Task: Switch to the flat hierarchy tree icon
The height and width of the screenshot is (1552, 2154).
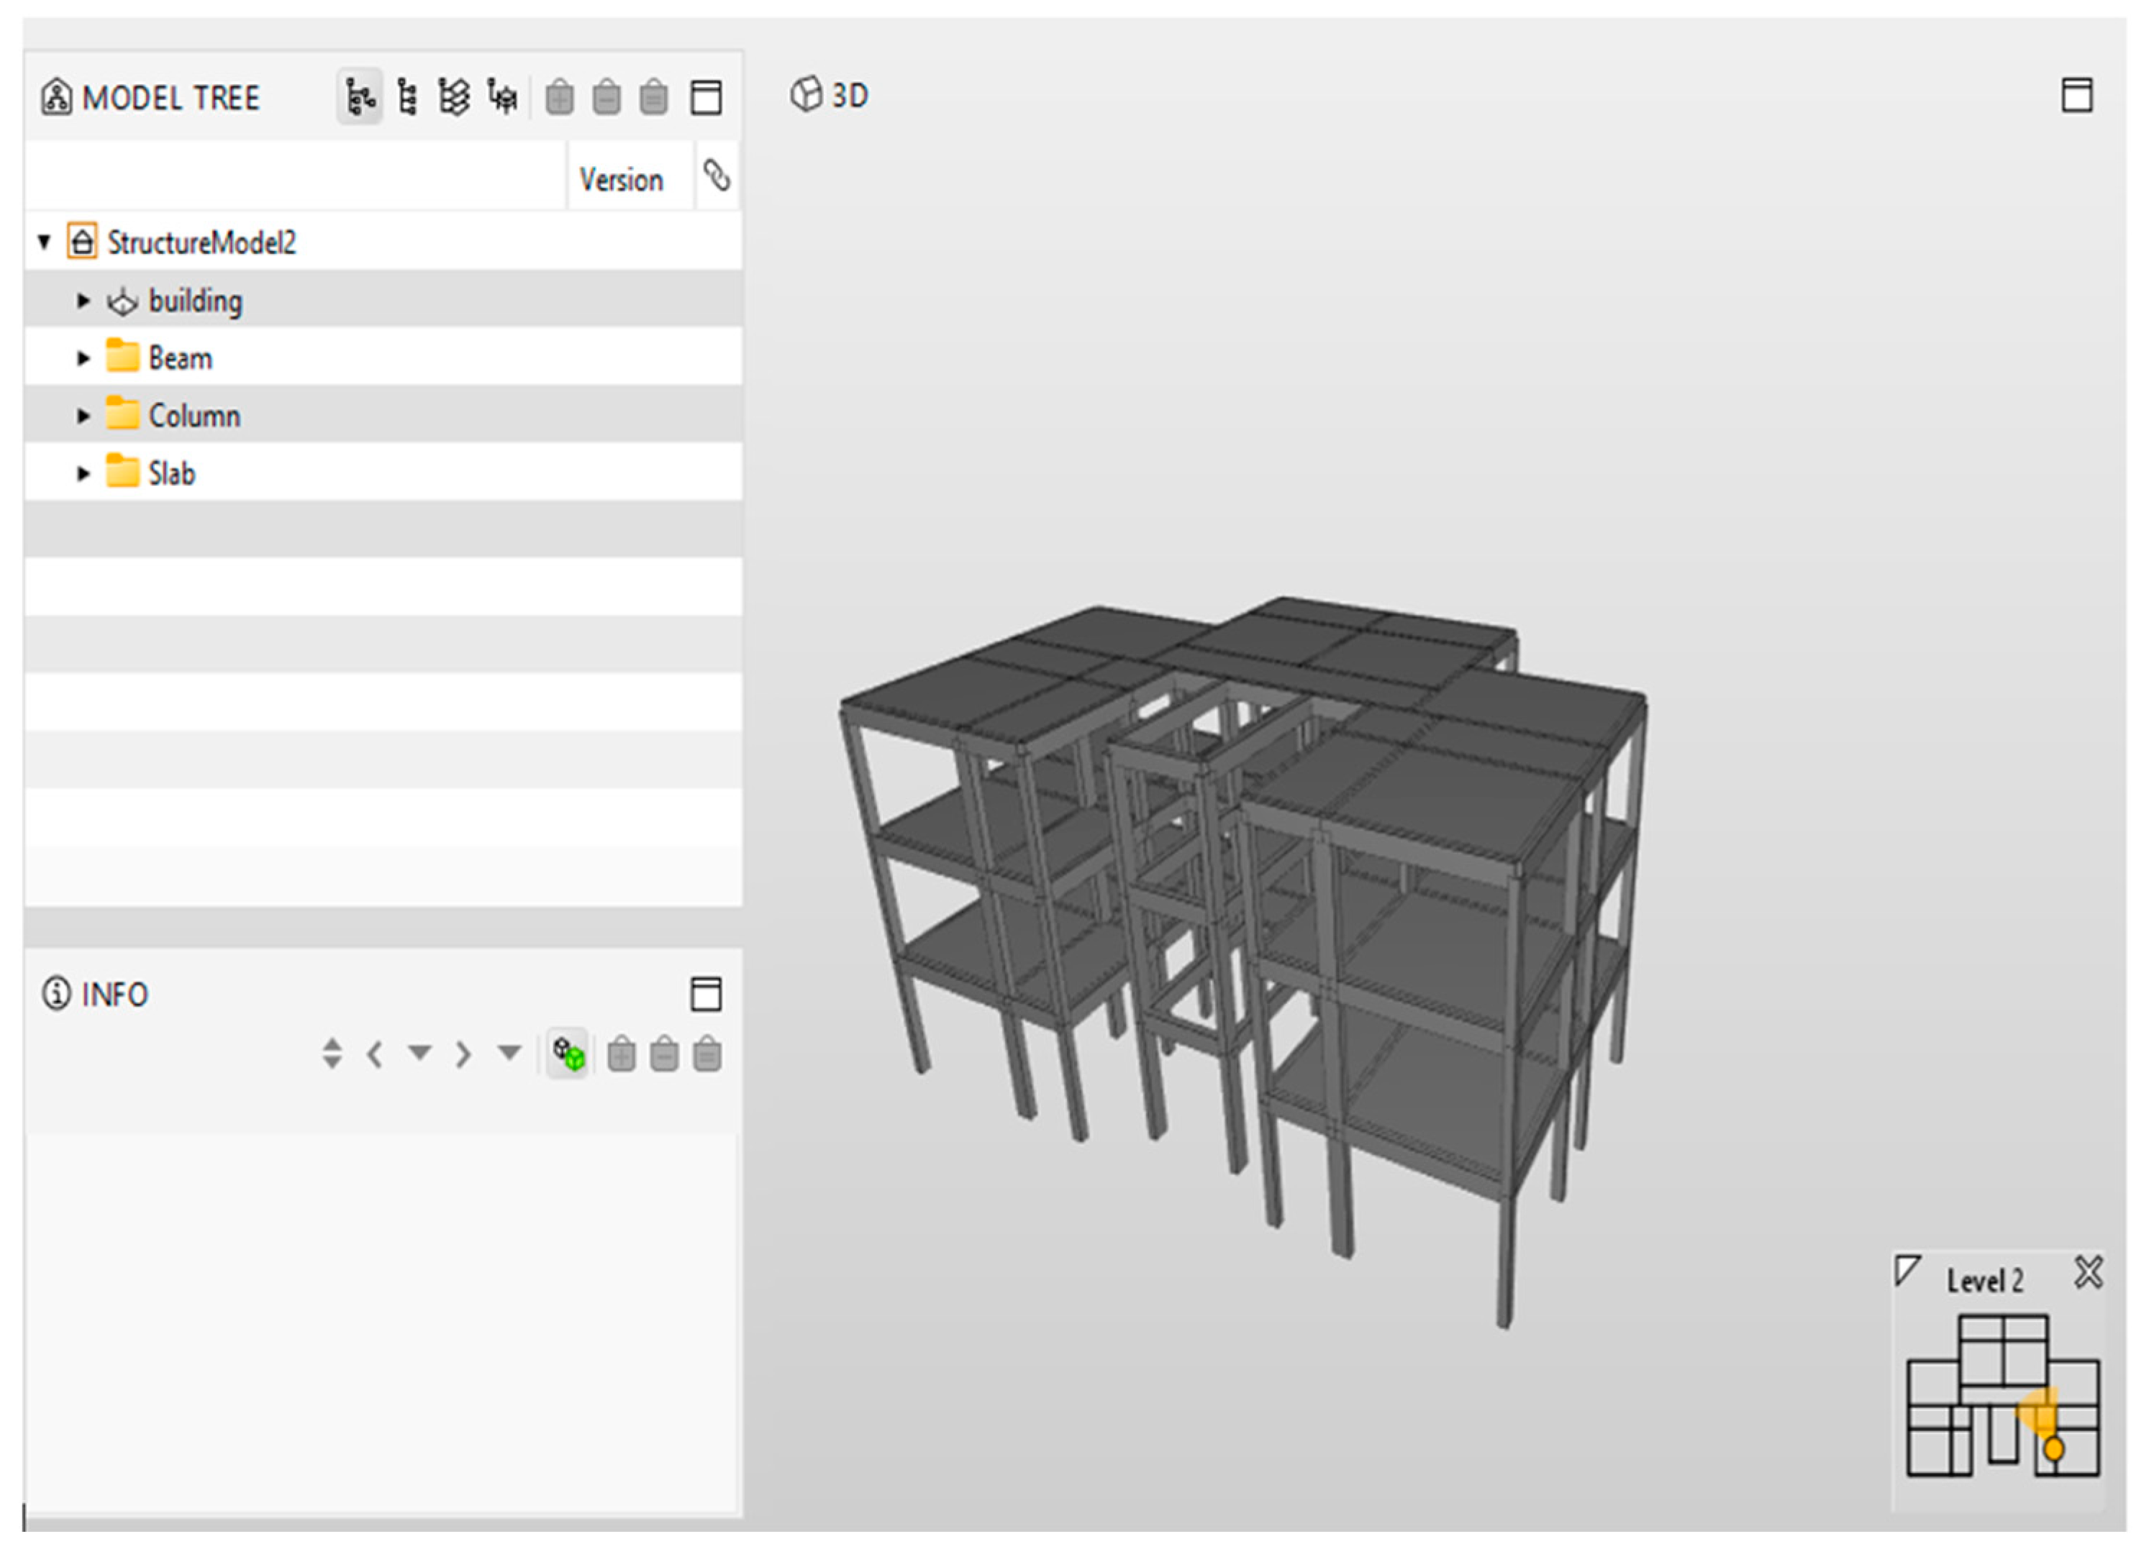Action: click(407, 97)
